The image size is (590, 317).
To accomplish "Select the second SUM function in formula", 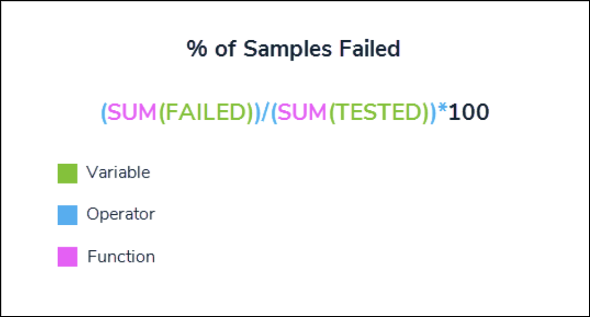I will coord(302,112).
